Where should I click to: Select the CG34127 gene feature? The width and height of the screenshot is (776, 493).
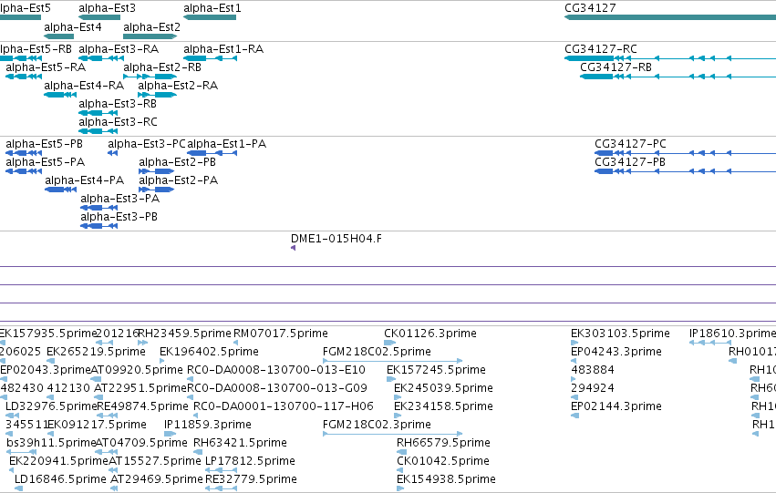[x=670, y=17]
